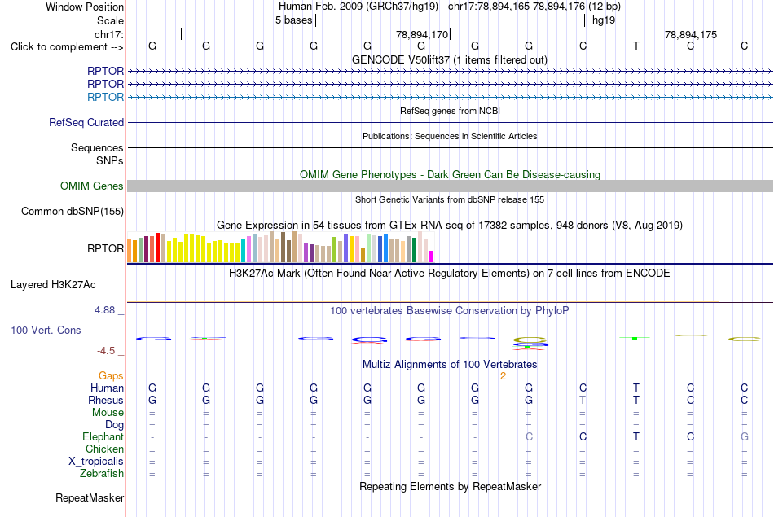Click the orange Gaps label
The height and width of the screenshot is (517, 774).
click(111, 376)
